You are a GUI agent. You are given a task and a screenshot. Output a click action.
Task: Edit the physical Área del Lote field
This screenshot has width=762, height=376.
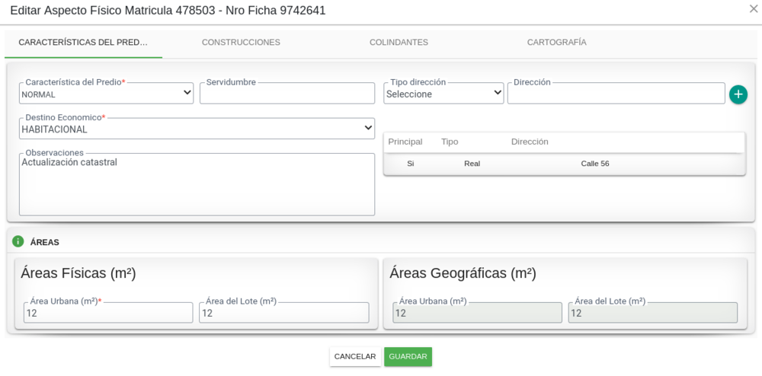[283, 313]
